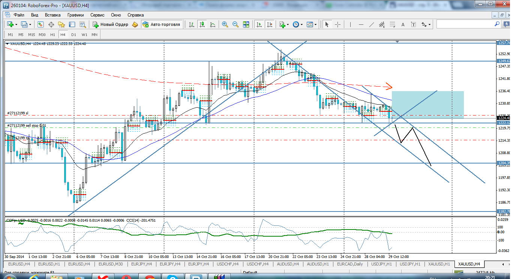Activate the standard cursor mode
The height and width of the screenshot is (279, 516).
pyautogui.click(x=327, y=24)
